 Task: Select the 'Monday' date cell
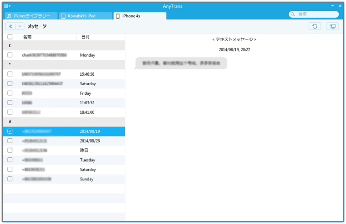click(x=87, y=55)
